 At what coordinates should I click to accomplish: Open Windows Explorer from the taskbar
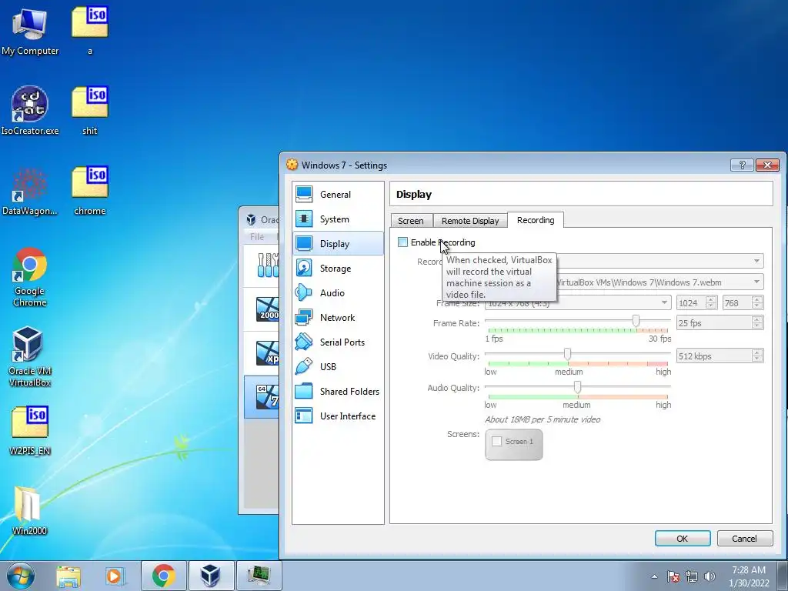[x=68, y=576]
